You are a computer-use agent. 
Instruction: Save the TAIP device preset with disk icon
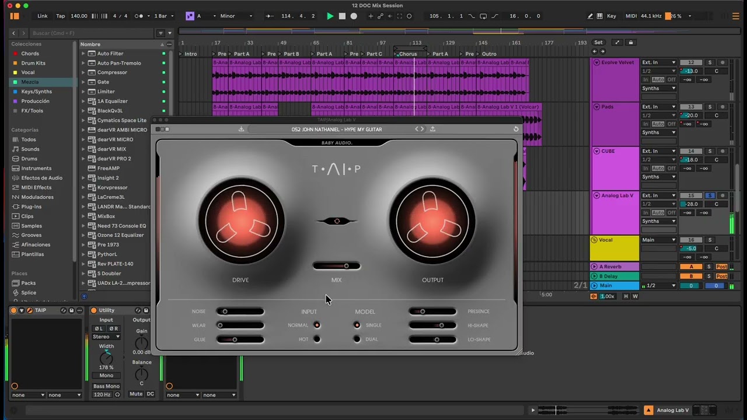(72, 310)
